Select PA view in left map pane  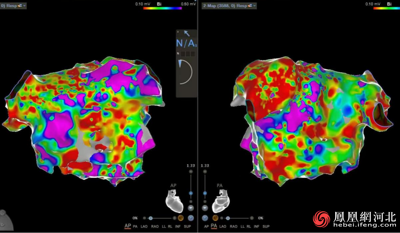coord(135,226)
